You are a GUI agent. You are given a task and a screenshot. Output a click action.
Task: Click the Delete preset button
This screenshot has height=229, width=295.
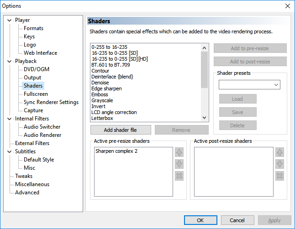237,125
